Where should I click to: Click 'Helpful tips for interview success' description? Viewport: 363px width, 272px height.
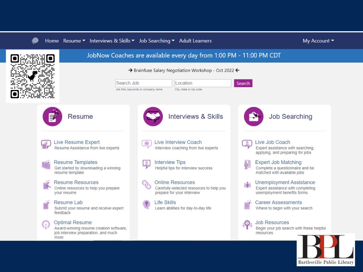(184, 168)
